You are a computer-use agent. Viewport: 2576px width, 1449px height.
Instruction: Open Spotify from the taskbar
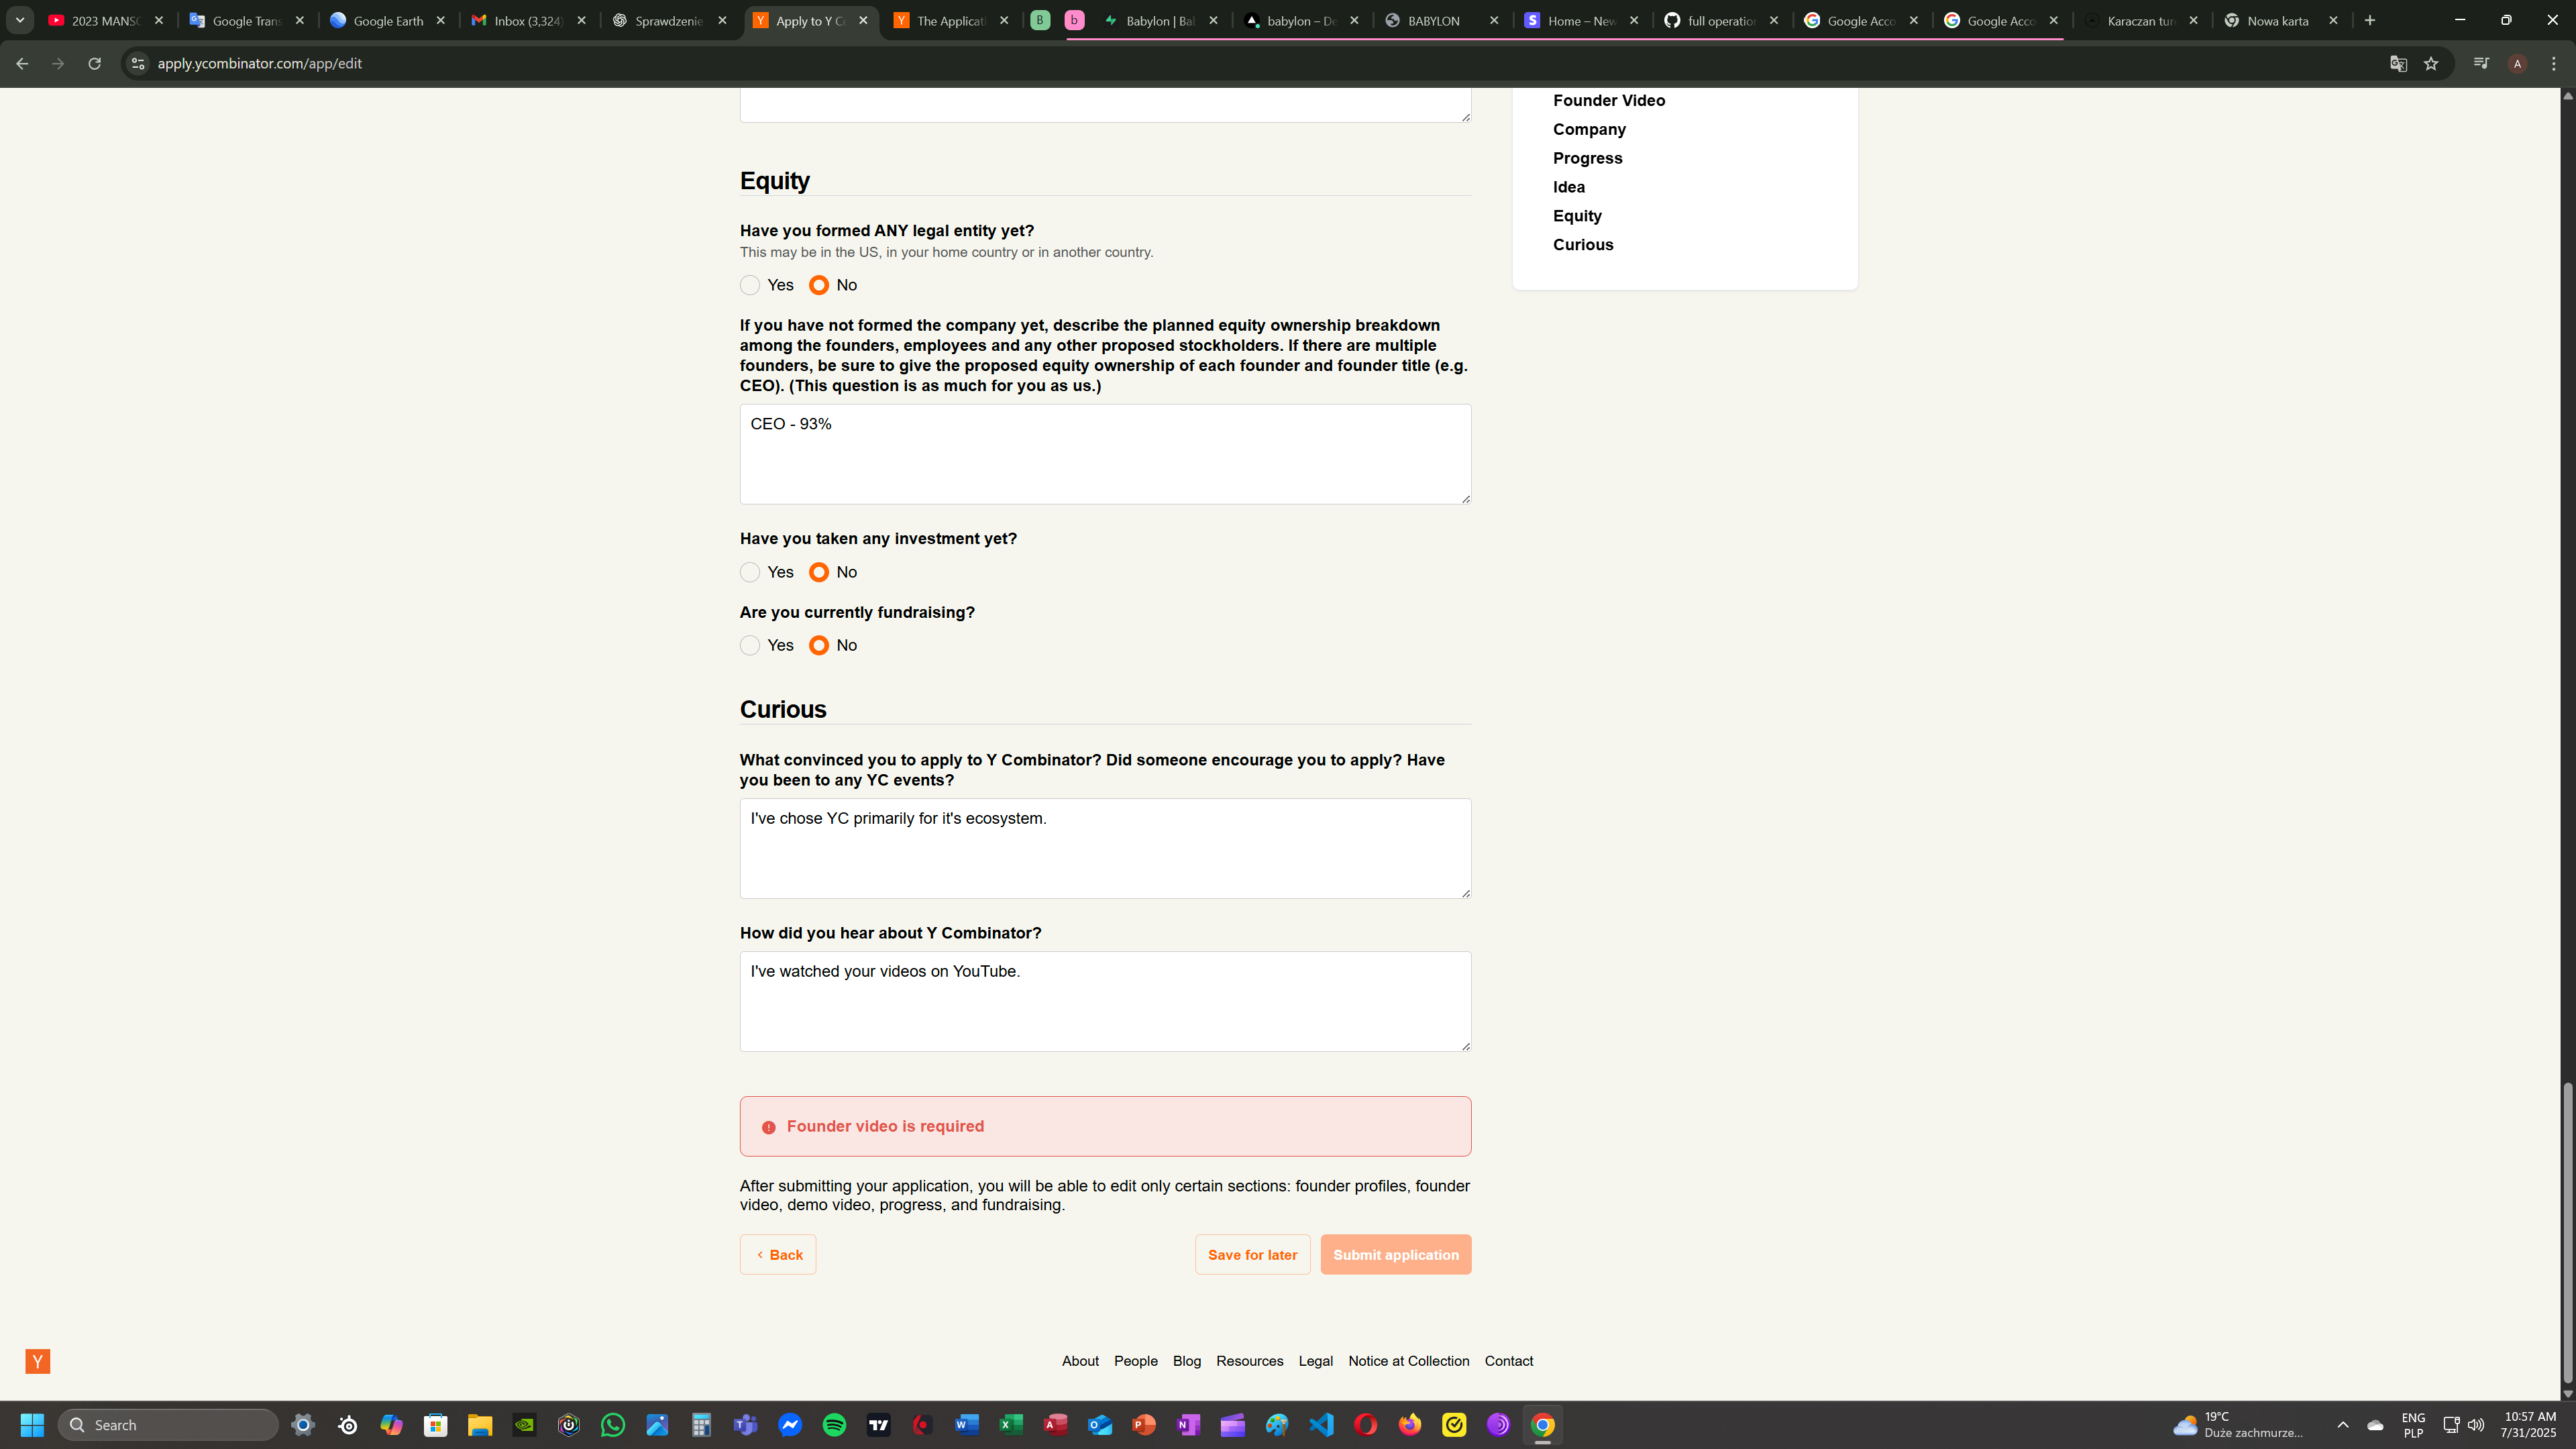pyautogui.click(x=834, y=1425)
